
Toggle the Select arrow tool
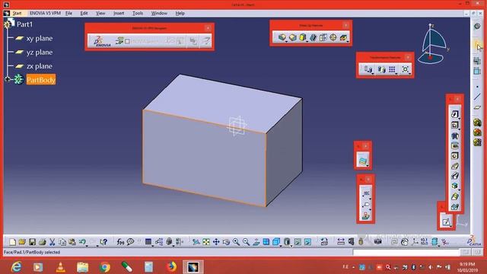[x=478, y=46]
